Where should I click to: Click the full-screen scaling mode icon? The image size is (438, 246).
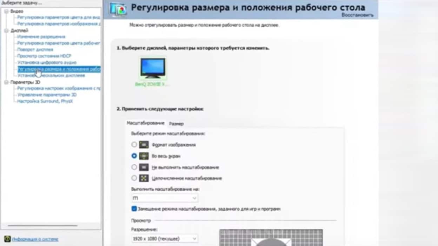pyautogui.click(x=144, y=156)
